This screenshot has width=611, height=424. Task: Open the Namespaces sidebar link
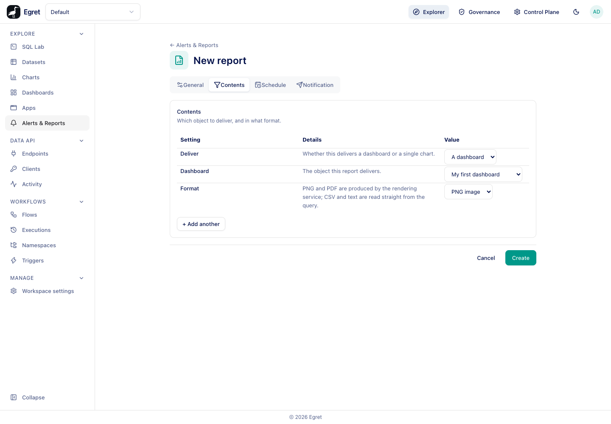[x=47, y=245]
